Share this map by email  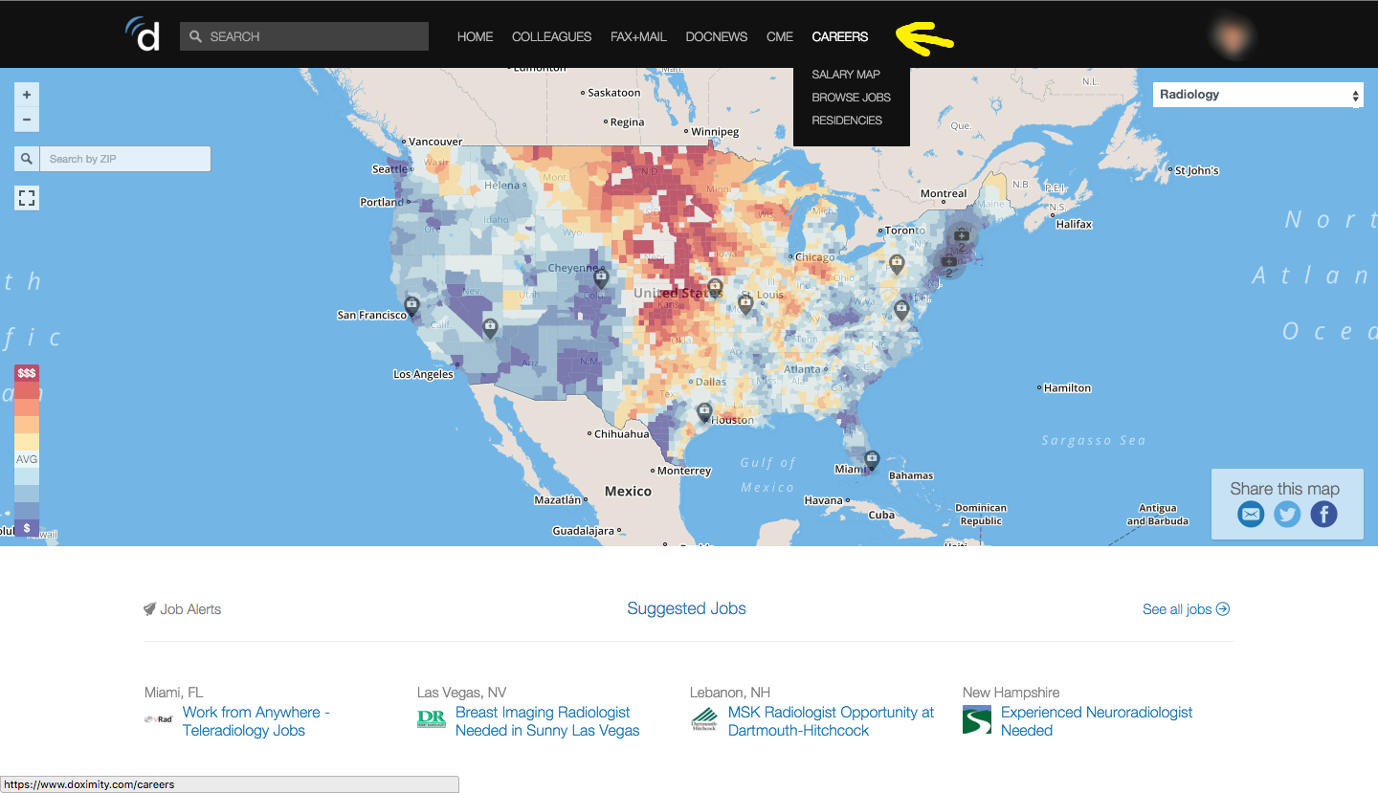click(x=1251, y=515)
